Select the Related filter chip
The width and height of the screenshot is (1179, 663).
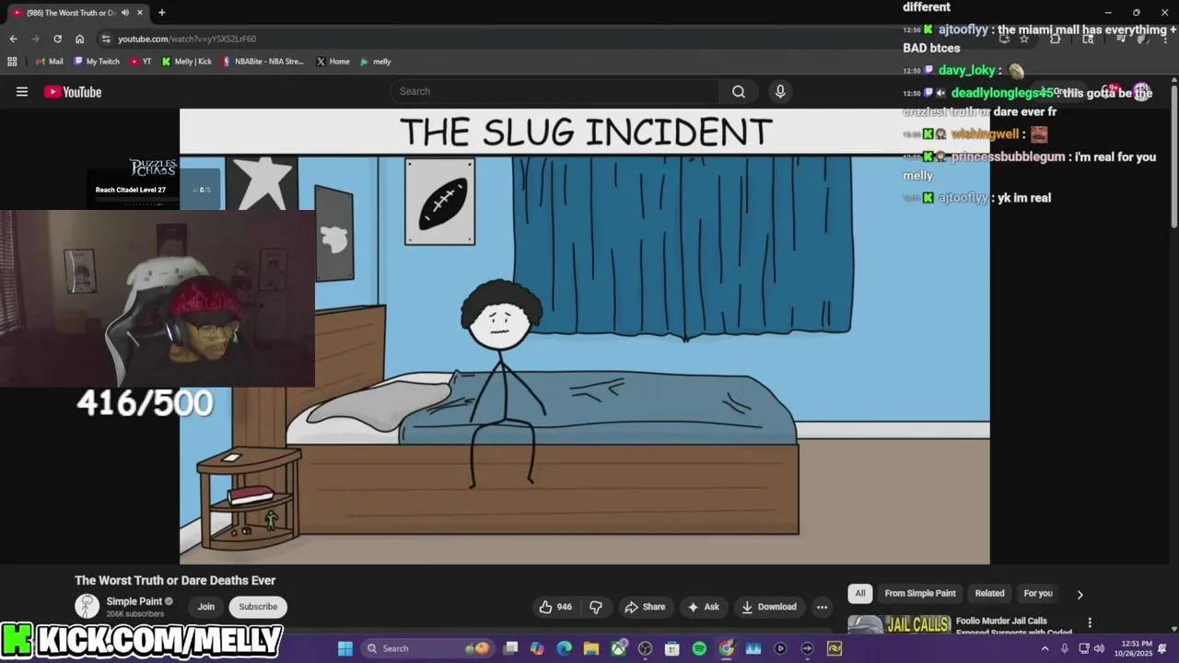point(989,593)
